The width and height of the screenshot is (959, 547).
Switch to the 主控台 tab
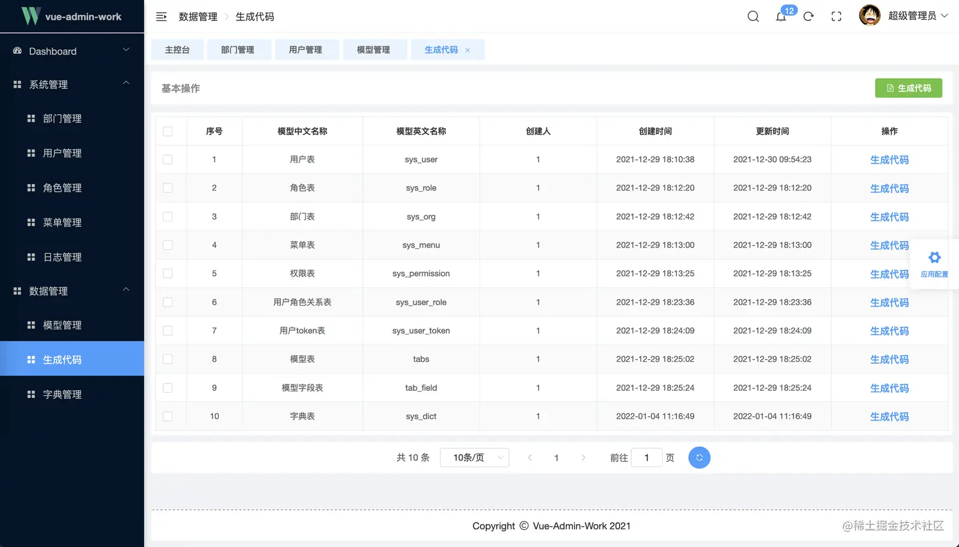pos(177,49)
